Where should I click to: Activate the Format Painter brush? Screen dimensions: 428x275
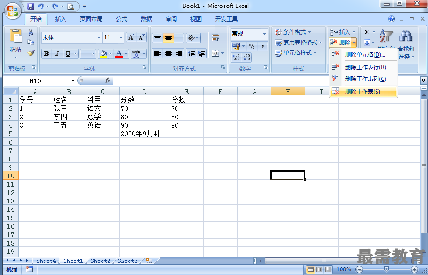point(31,53)
